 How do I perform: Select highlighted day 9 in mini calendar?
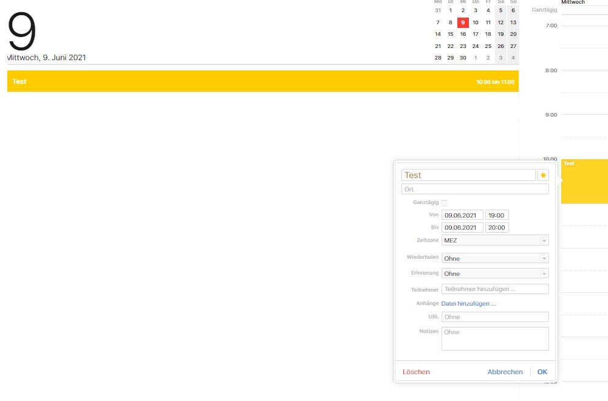coord(463,22)
